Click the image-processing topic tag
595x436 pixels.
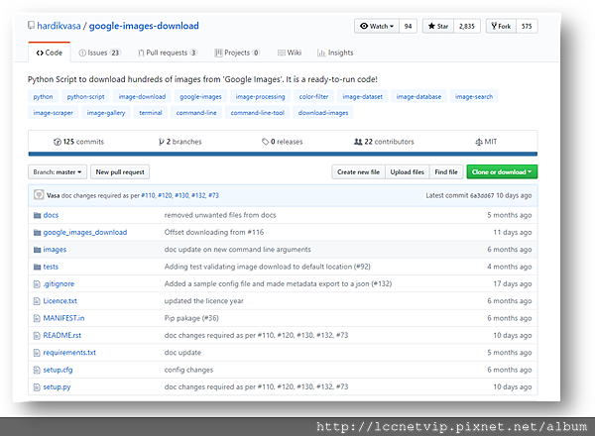click(x=260, y=97)
